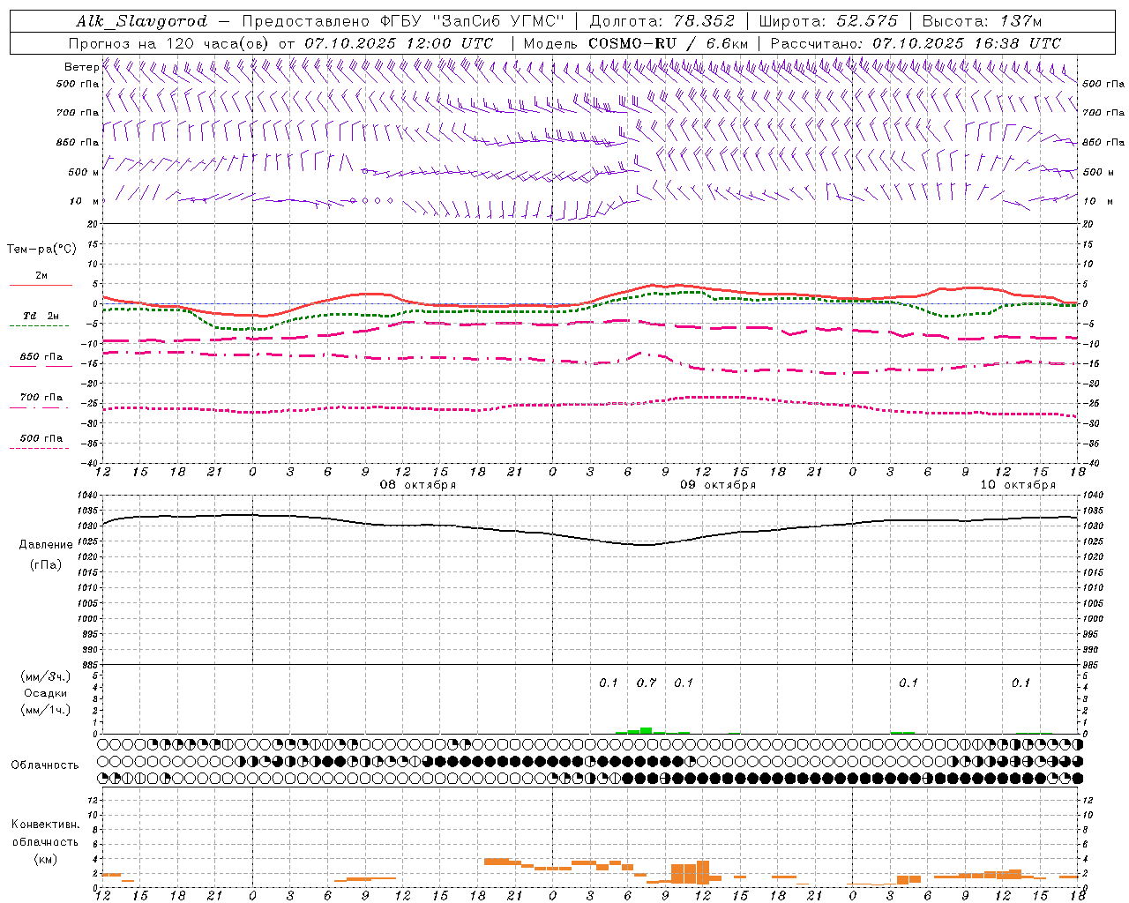Click the tallest green precipitation bar
The height and width of the screenshot is (903, 1129).
[x=646, y=730]
